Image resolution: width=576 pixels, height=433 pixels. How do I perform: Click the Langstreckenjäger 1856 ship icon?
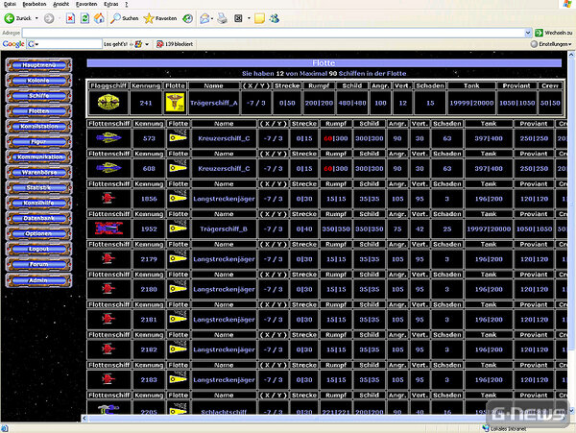[x=107, y=198]
